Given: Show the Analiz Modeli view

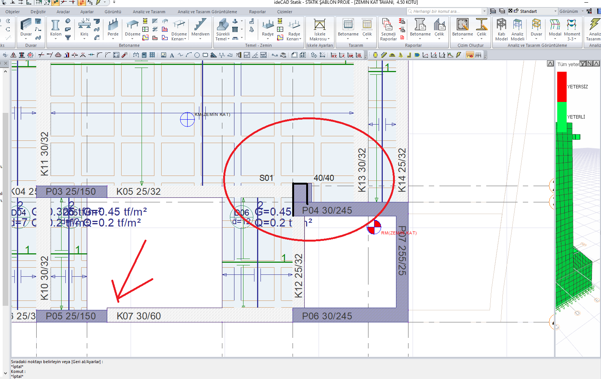Looking at the screenshot, I should click(x=518, y=29).
